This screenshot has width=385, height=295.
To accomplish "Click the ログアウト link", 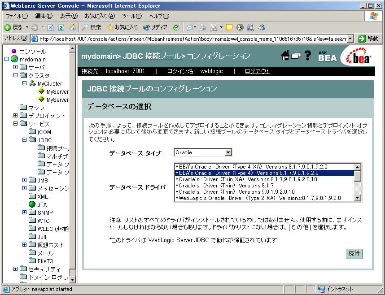I will 257,71.
